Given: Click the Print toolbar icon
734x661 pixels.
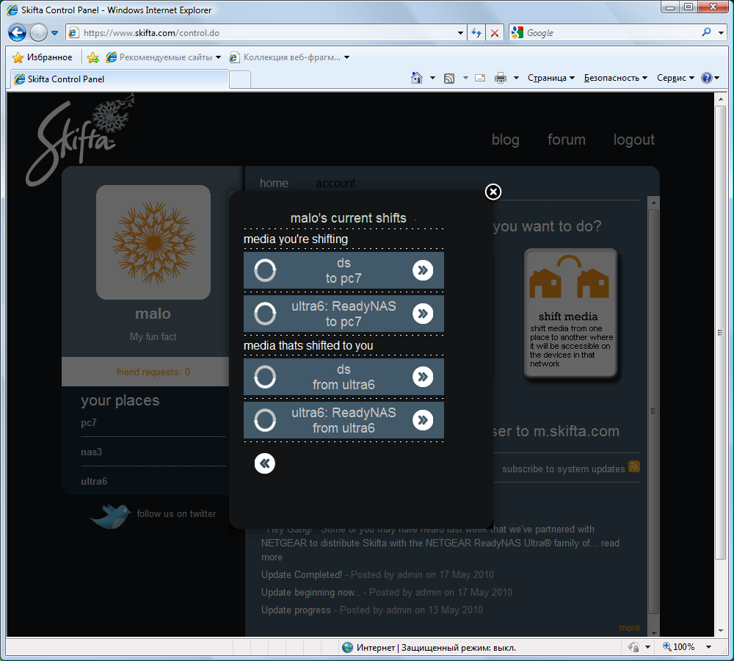Looking at the screenshot, I should coord(501,78).
